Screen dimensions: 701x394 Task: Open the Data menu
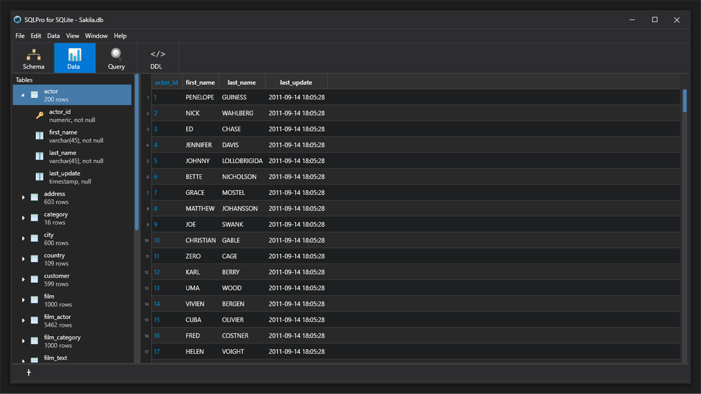pyautogui.click(x=53, y=36)
